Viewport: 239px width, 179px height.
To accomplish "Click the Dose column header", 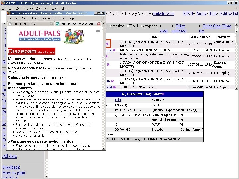I will [x=154, y=37].
